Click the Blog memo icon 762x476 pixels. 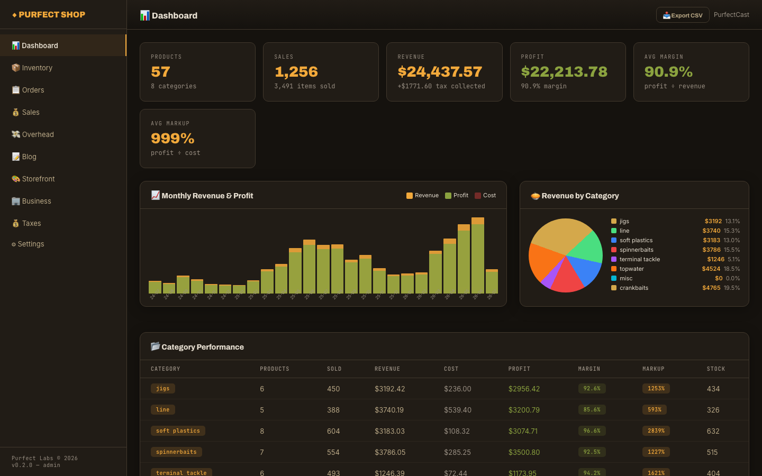point(16,157)
